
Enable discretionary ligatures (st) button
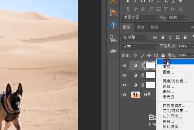(143, 9)
